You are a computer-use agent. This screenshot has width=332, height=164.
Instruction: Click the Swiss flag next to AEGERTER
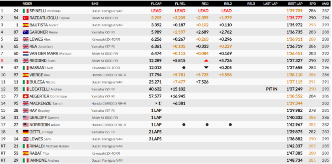pyautogui.click(x=26, y=96)
